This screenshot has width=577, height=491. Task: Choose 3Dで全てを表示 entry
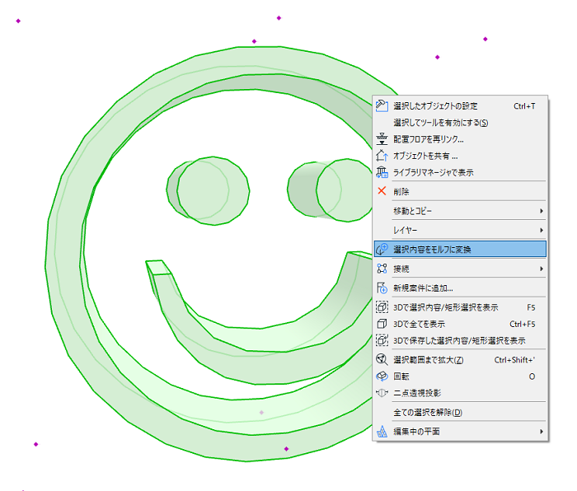460,324
